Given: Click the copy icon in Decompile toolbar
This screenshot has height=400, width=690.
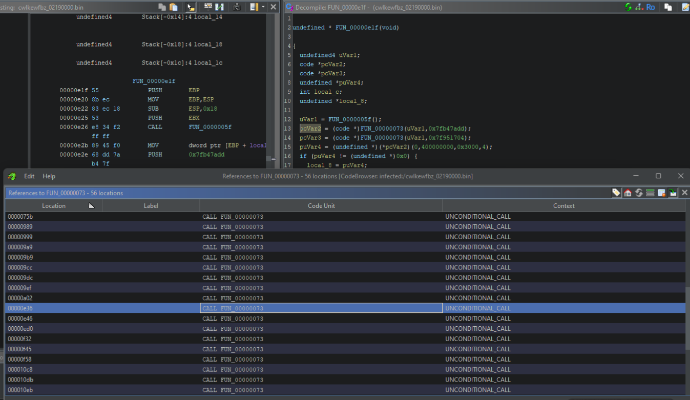Looking at the screenshot, I should point(668,7).
